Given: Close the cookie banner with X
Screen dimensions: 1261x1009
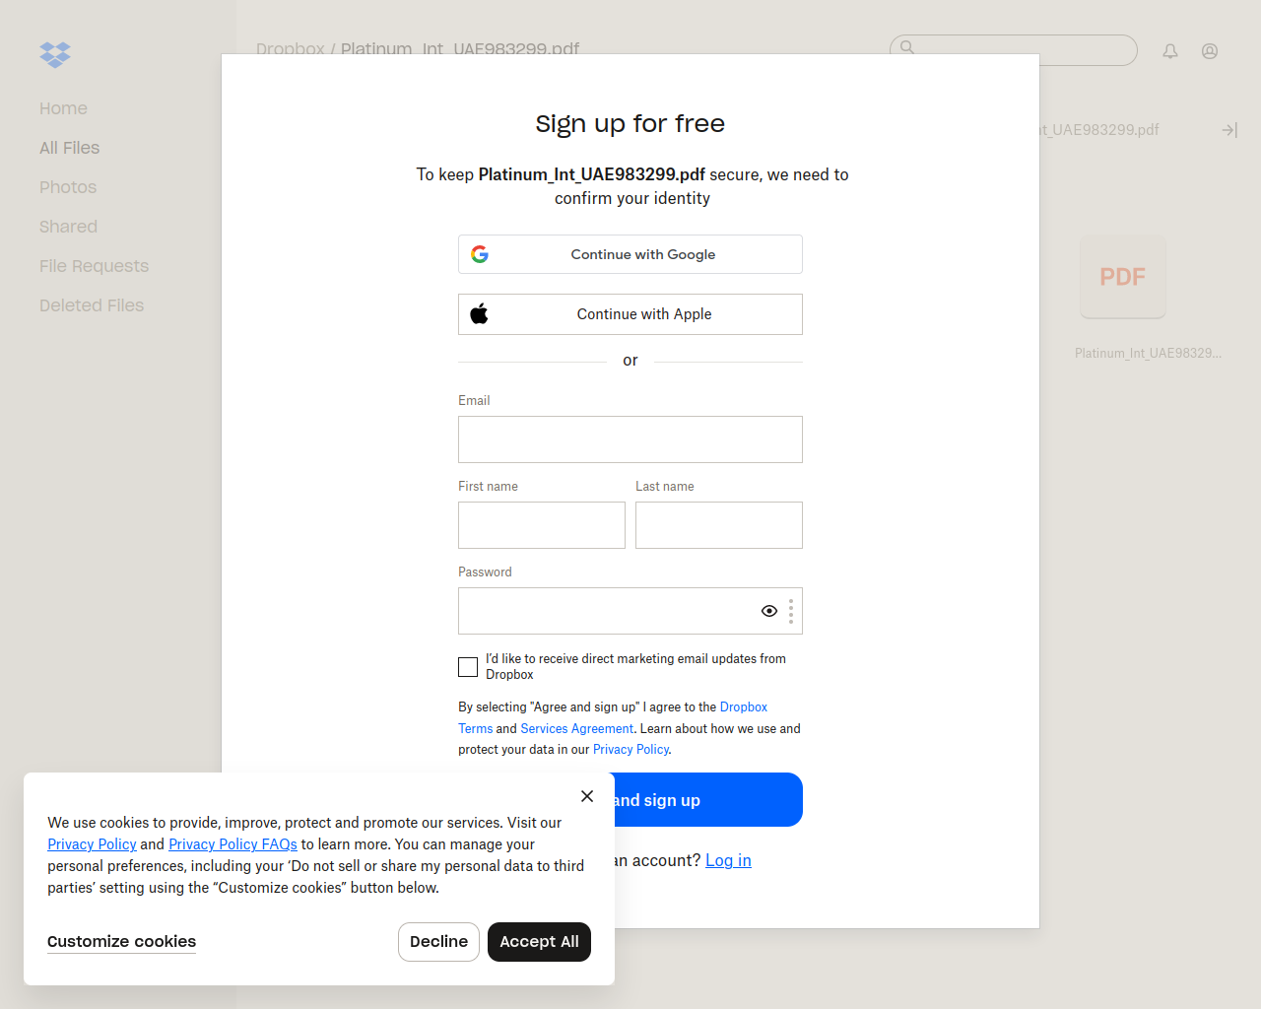Looking at the screenshot, I should (587, 796).
